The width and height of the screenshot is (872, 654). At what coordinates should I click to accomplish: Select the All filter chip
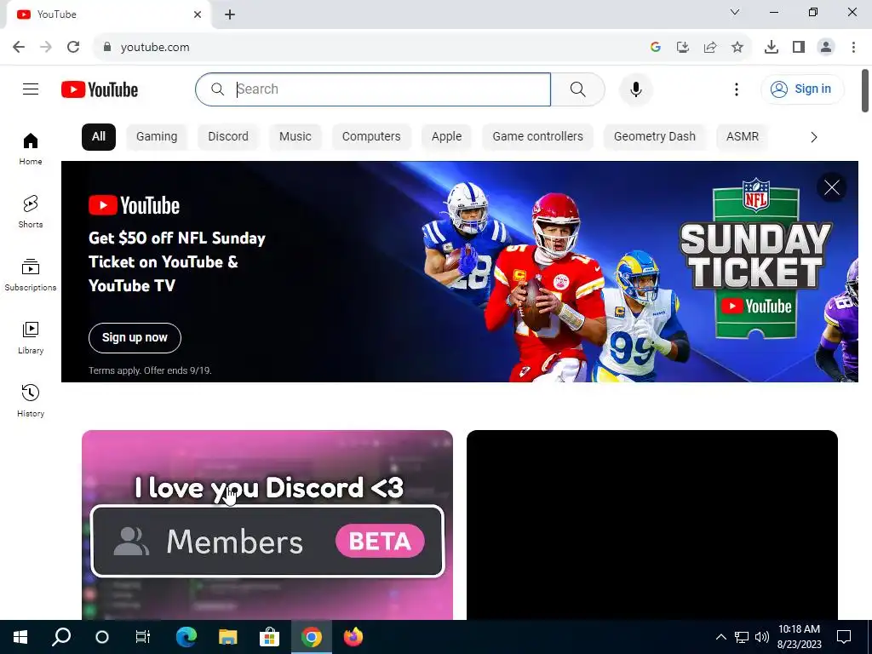click(99, 137)
